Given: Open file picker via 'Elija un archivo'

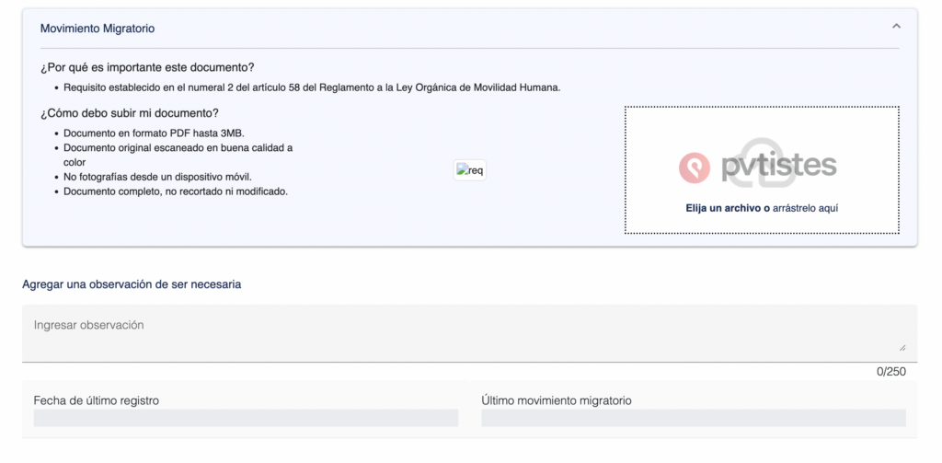Looking at the screenshot, I should click(x=727, y=208).
